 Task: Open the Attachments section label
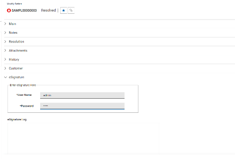pos(18,50)
